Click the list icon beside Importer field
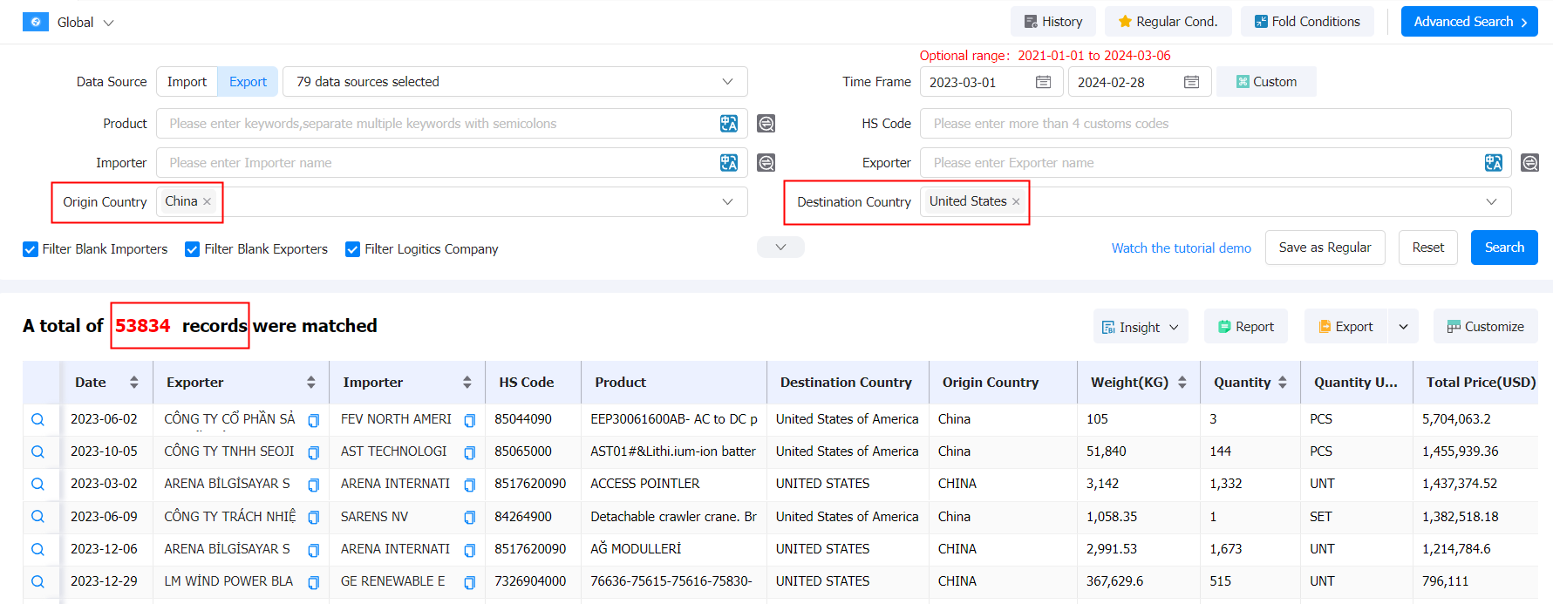 (766, 163)
